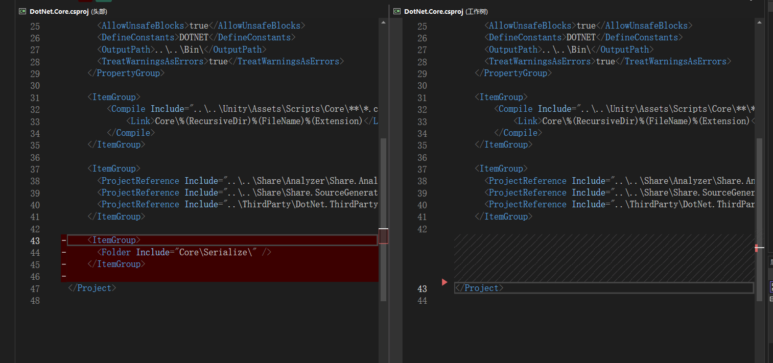This screenshot has width=773, height=363.
Task: Click the ThirdParty ProjectReference line in 头部 pane
Action: (238, 204)
